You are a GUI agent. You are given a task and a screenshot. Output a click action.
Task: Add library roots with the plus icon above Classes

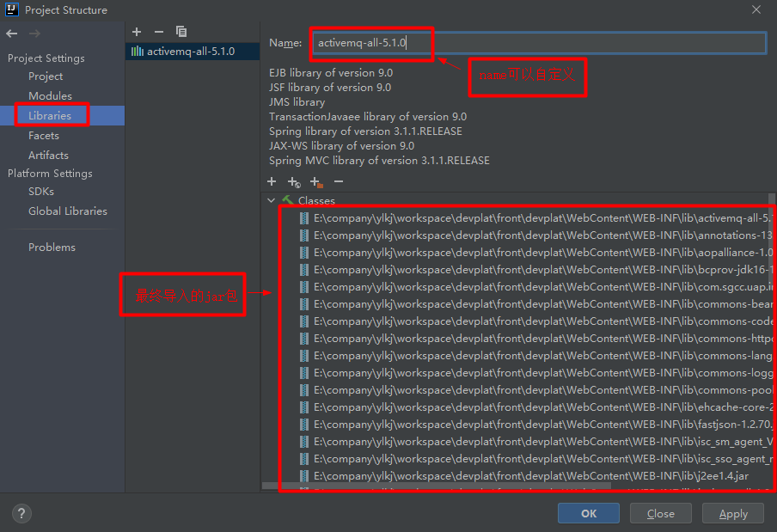click(x=272, y=182)
